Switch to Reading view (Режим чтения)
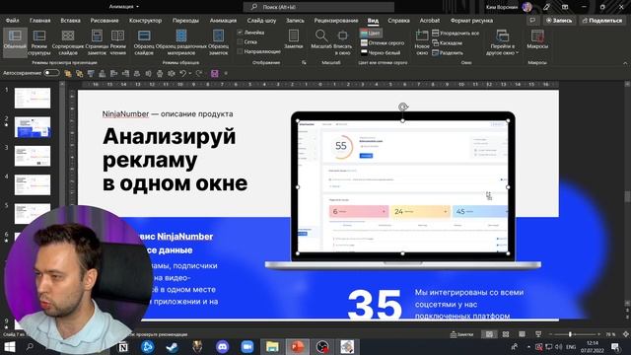The height and width of the screenshot is (355, 631). pos(118,42)
